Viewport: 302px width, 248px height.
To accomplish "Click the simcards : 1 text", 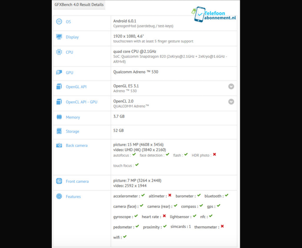I will pos(181,227).
